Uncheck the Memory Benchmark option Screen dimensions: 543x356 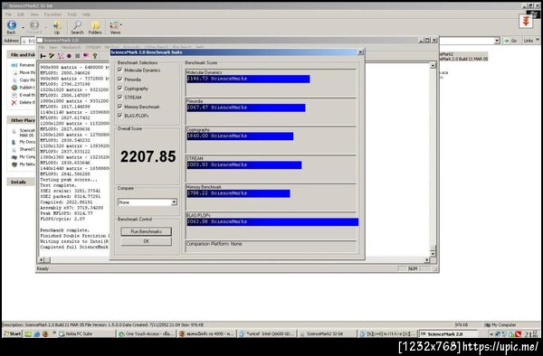pyautogui.click(x=120, y=107)
